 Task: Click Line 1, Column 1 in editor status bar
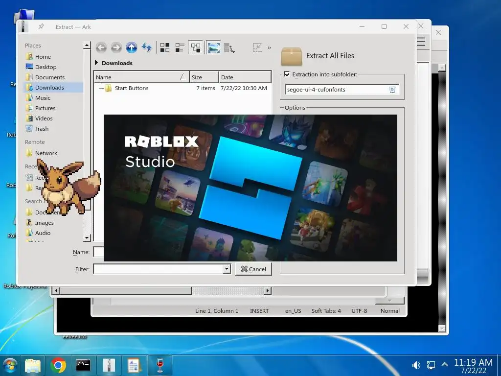point(217,310)
